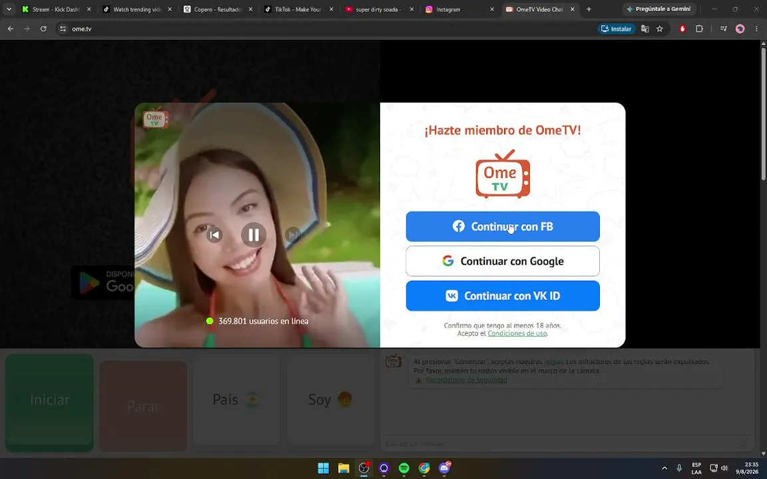Click Pregúntale a Gemini button
767x479 pixels.
(x=659, y=9)
